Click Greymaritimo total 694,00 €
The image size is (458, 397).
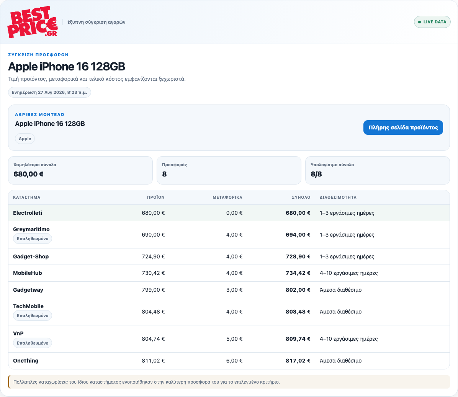(x=298, y=235)
